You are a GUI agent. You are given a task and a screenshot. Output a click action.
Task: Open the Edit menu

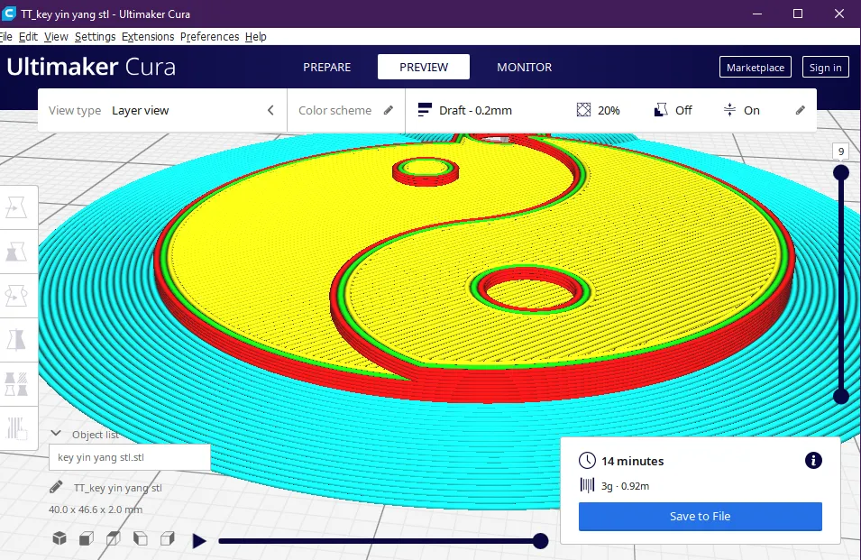pos(28,37)
